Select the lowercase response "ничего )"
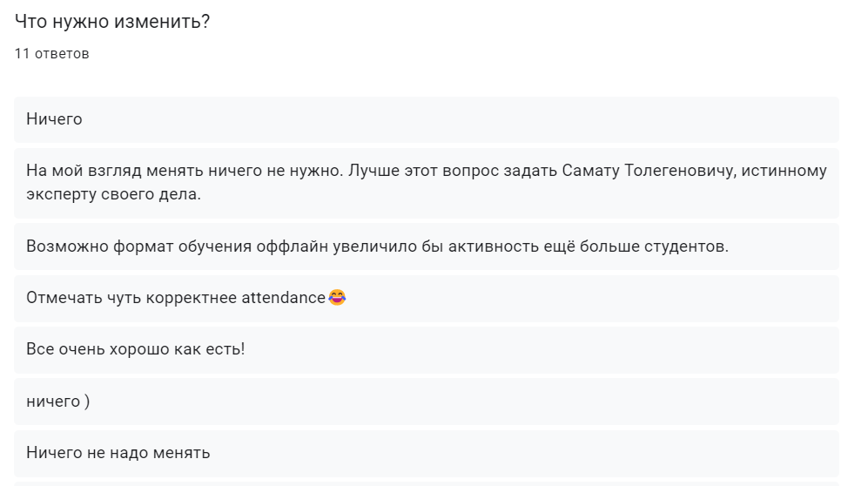 426,402
